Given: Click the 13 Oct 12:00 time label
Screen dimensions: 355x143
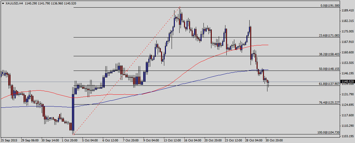Looking at the screenshot, I should 173,140.
